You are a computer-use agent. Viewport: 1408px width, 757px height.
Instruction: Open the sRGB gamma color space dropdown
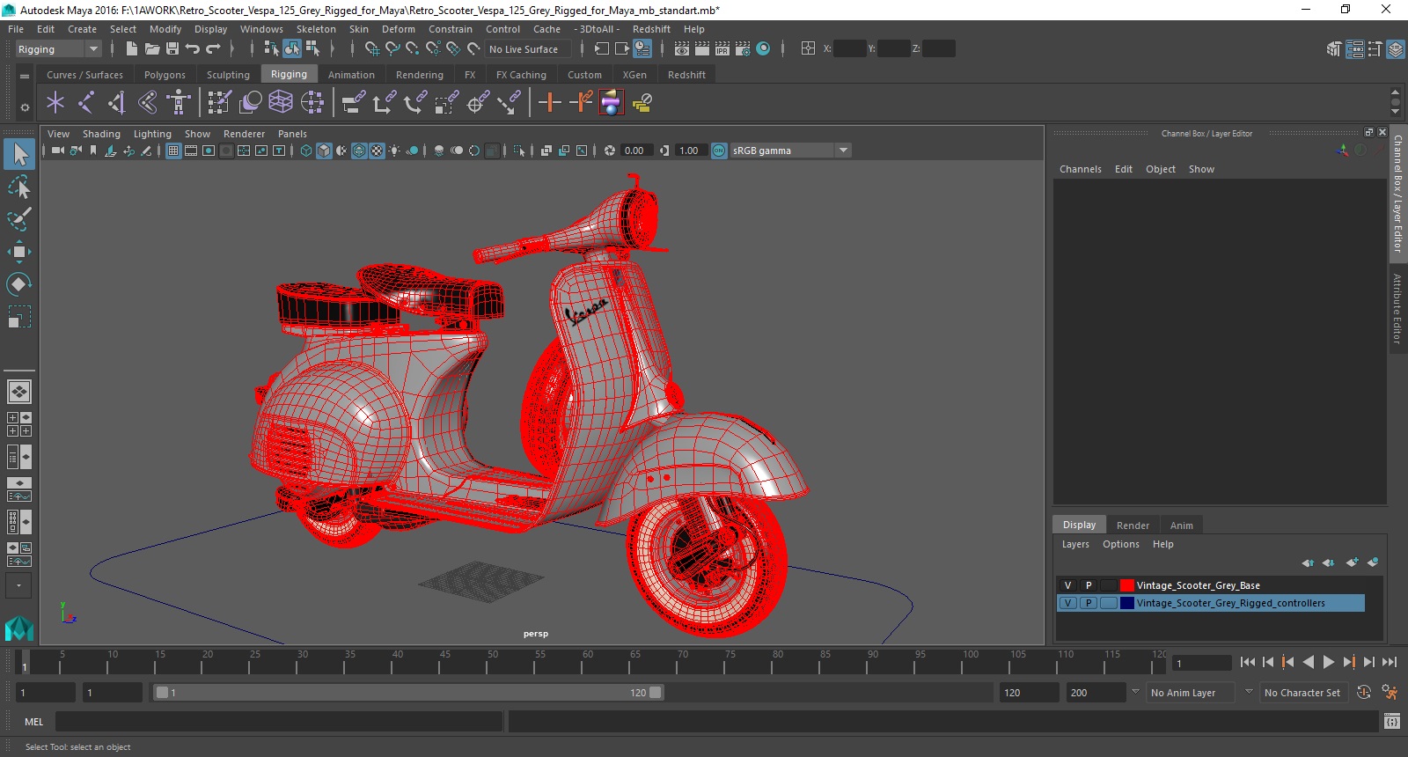coord(843,151)
